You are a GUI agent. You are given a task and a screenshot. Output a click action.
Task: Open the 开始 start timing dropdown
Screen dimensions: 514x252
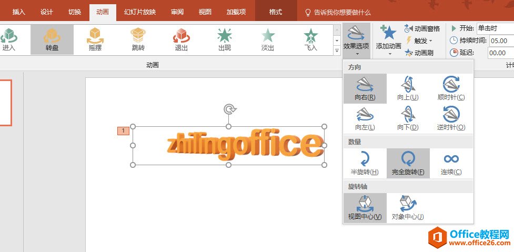[x=495, y=28]
